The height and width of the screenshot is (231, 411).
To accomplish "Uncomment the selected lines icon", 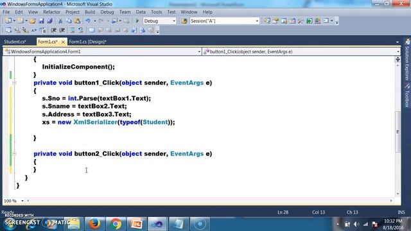I will (81, 30).
